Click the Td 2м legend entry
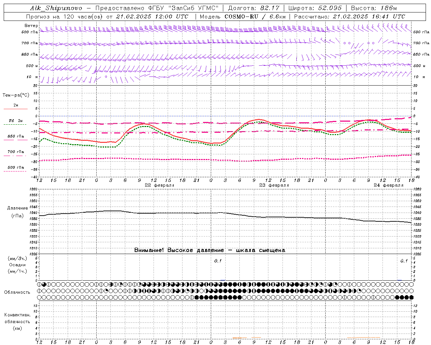The height and width of the screenshot is (345, 431). click(15, 121)
